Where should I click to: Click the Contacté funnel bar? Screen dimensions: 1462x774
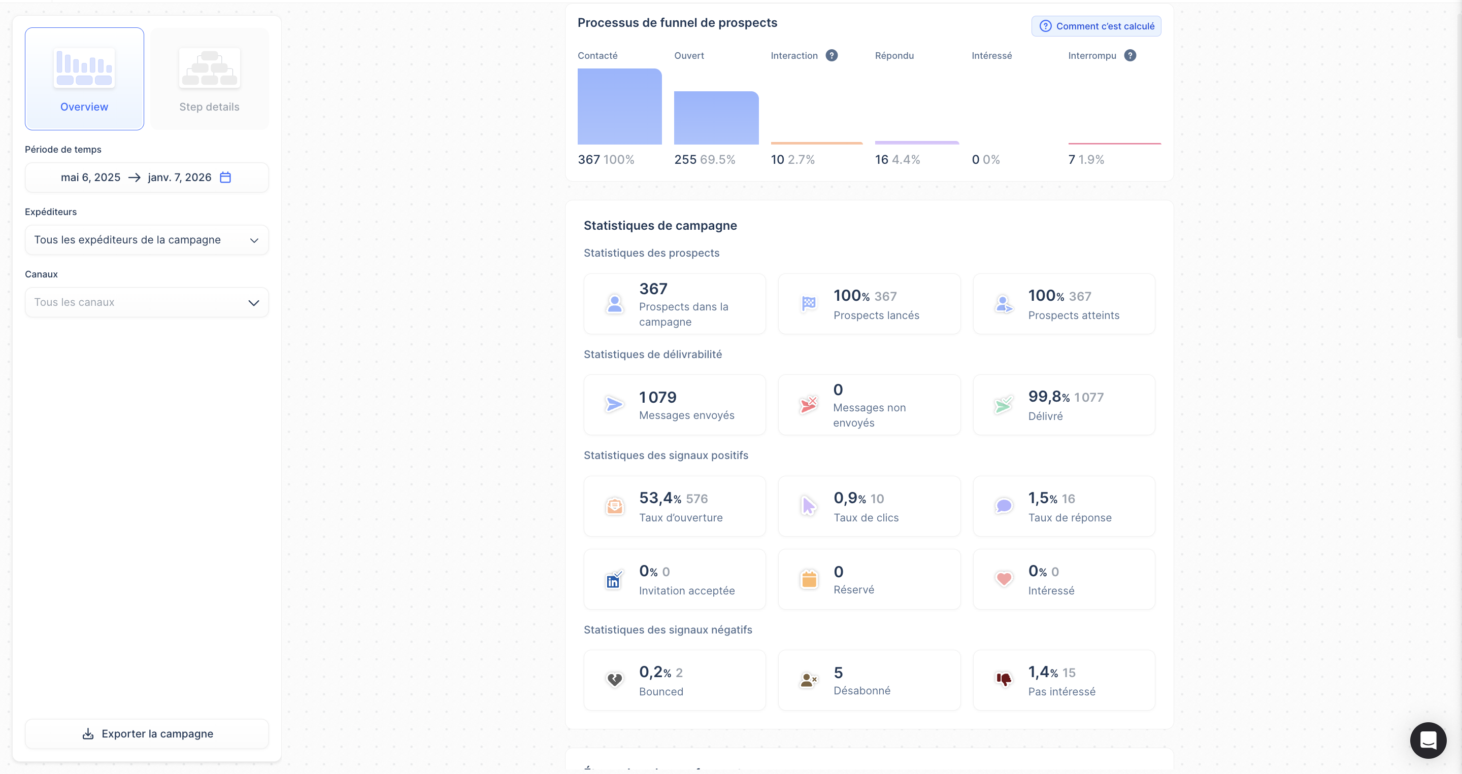point(619,107)
